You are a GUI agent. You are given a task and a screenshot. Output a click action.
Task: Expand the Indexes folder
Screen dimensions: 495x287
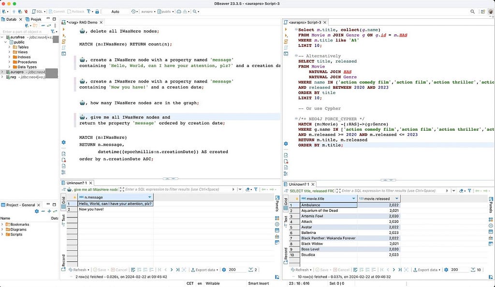pyautogui.click(x=10, y=57)
